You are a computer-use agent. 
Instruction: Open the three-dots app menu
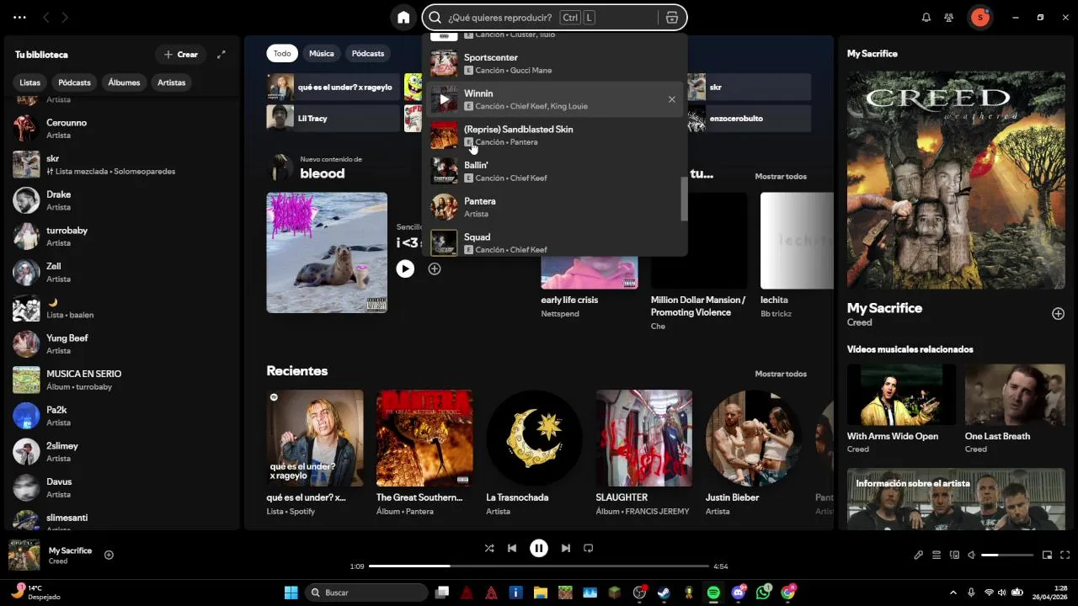pyautogui.click(x=19, y=18)
